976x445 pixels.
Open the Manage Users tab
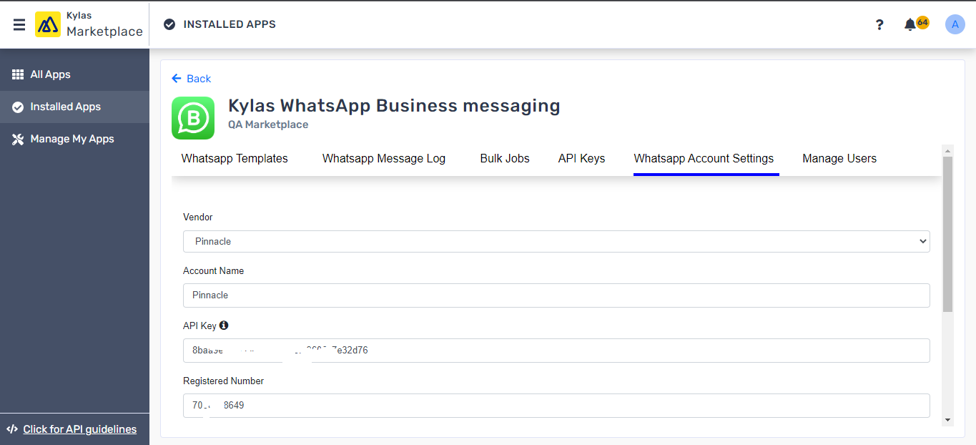pyautogui.click(x=839, y=159)
